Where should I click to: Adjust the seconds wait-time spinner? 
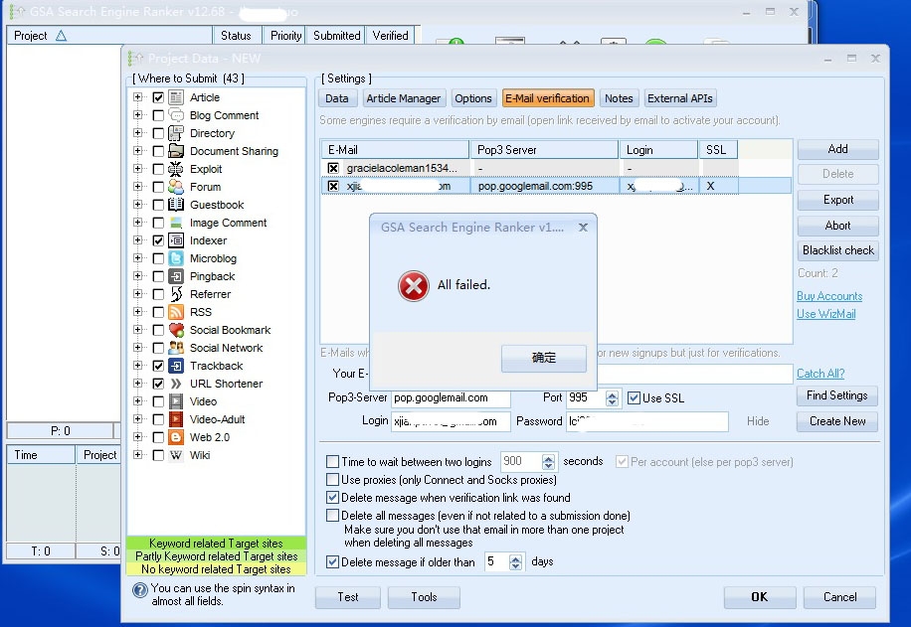548,461
